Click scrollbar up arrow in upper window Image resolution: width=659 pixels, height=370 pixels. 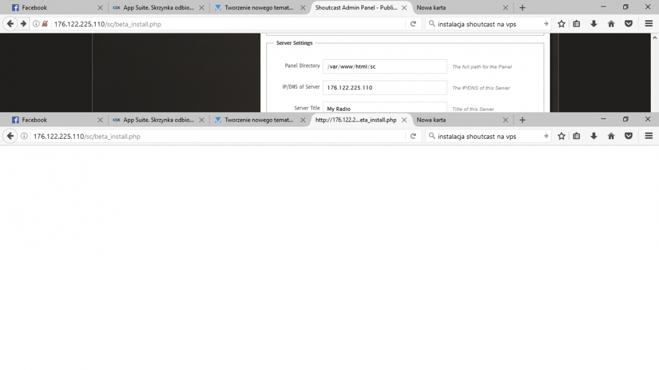(x=655, y=38)
